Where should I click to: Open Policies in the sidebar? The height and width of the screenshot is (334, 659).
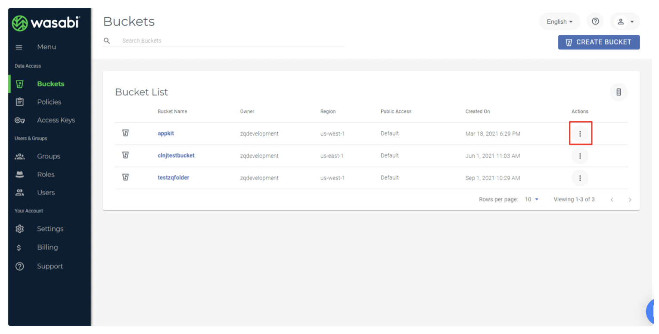[x=49, y=102]
